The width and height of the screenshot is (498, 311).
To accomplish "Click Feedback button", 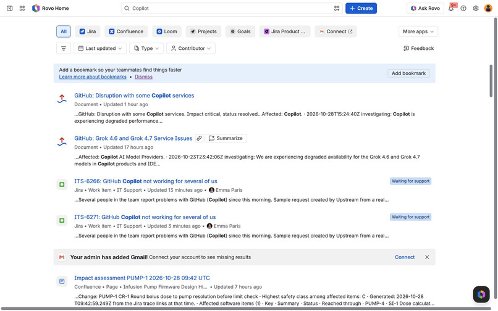I will click(x=418, y=48).
